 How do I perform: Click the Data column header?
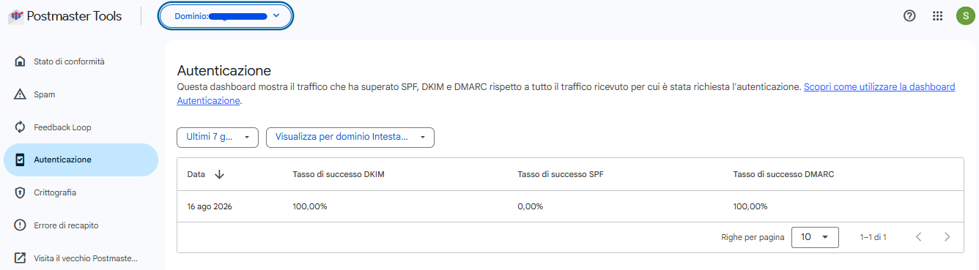click(x=196, y=174)
